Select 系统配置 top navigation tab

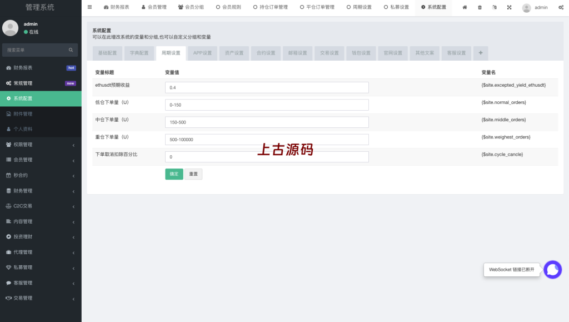[x=433, y=7]
